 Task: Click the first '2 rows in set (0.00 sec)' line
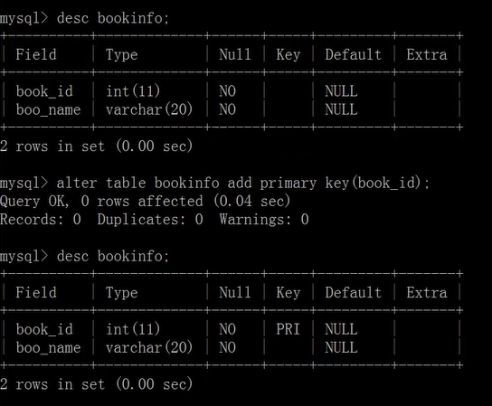pyautogui.click(x=97, y=146)
